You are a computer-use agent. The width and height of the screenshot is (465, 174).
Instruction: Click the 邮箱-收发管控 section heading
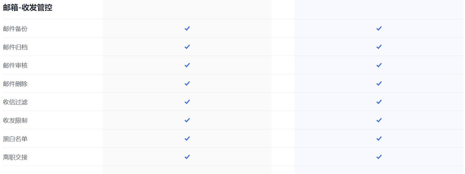(28, 8)
